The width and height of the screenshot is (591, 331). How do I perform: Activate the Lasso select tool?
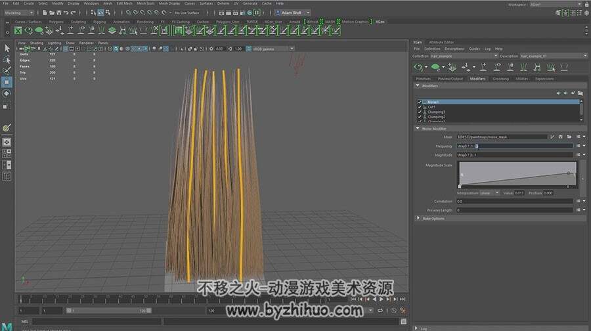7,60
